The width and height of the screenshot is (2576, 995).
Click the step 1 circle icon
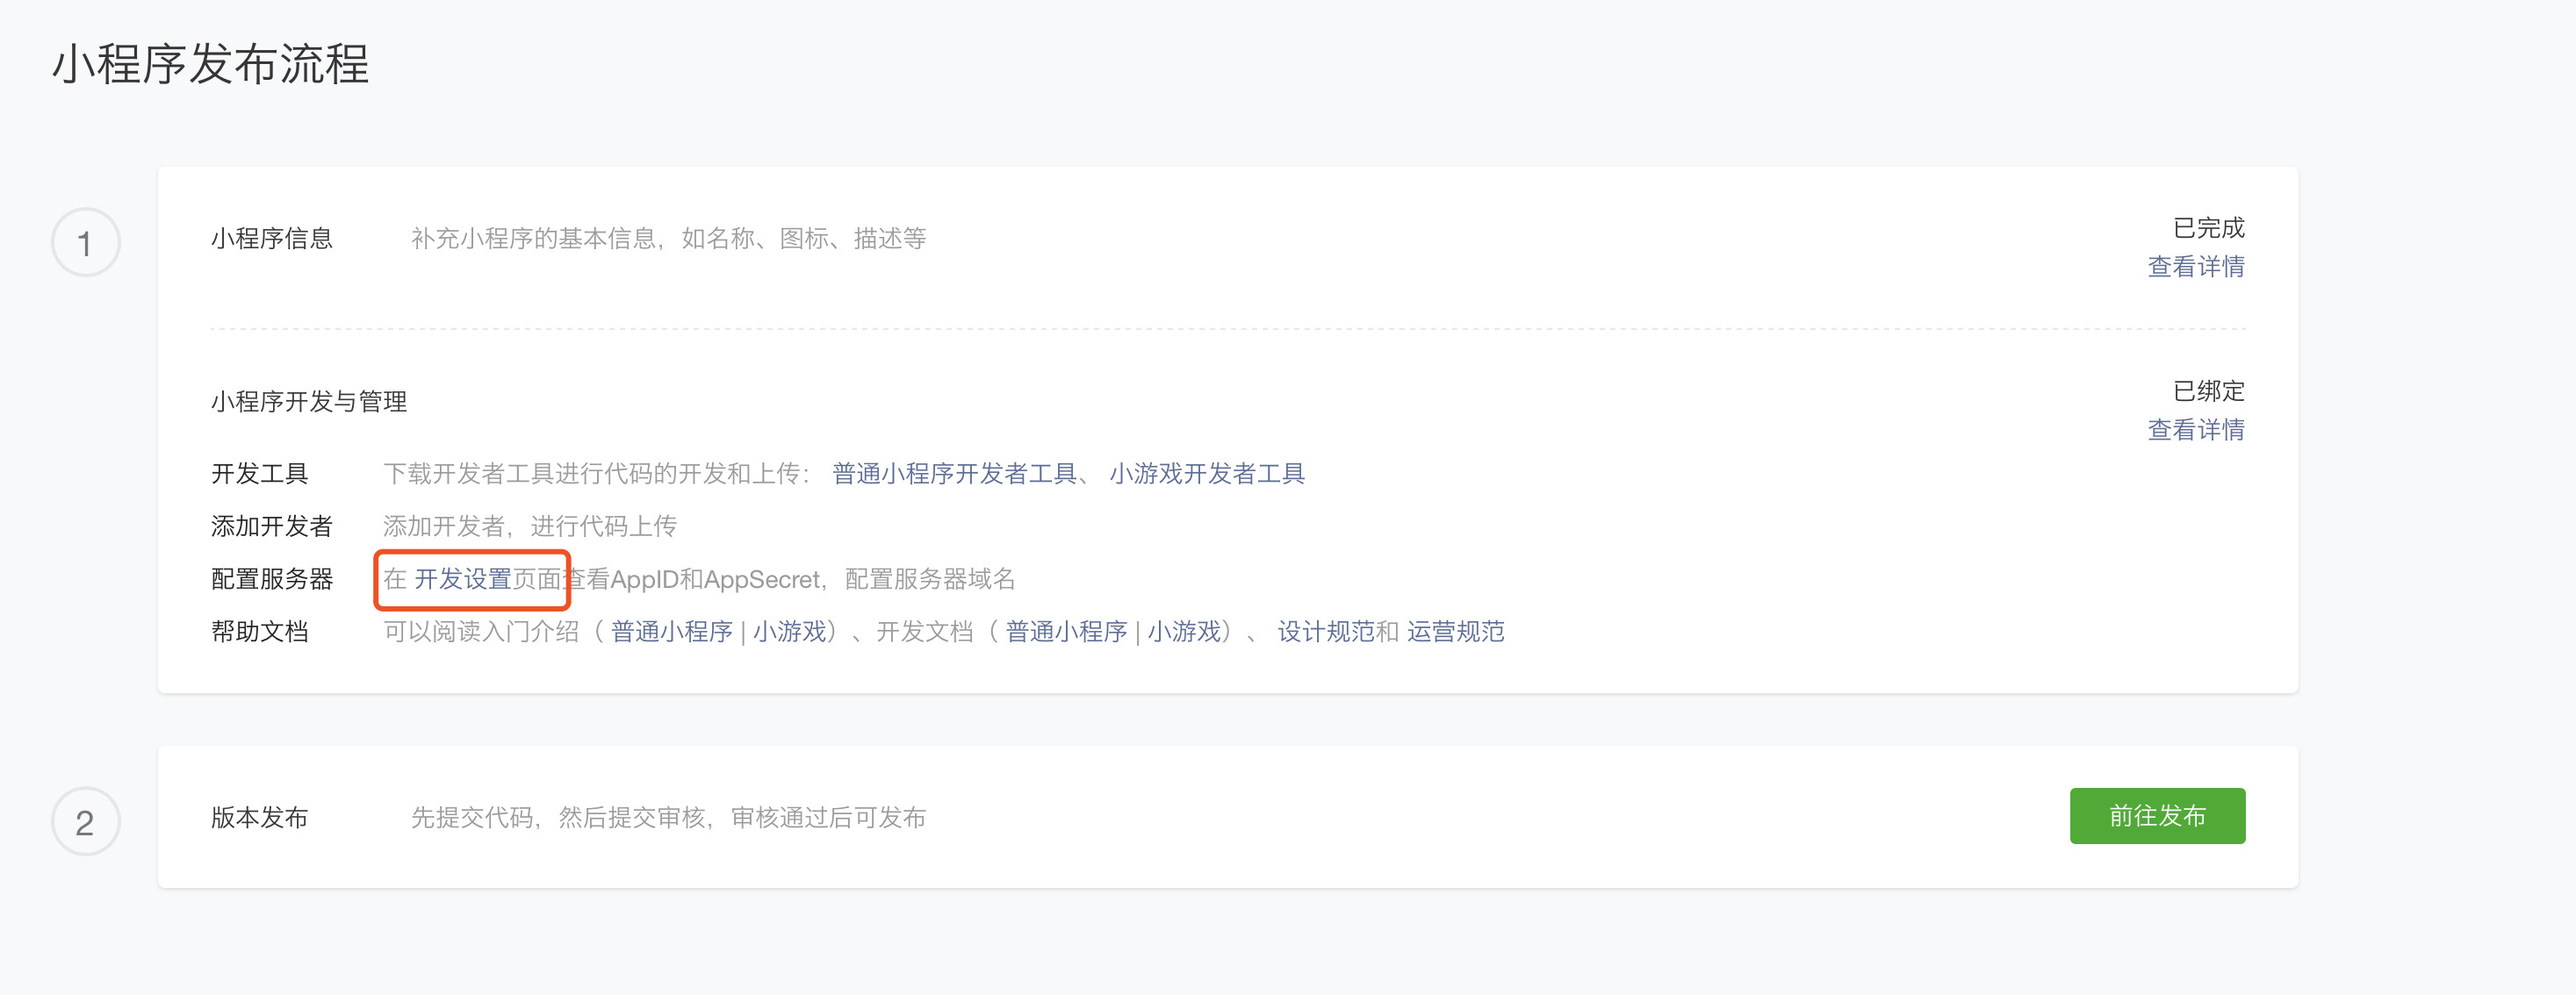point(86,243)
